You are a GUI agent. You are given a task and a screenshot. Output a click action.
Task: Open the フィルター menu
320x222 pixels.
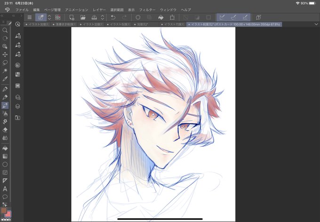click(147, 10)
